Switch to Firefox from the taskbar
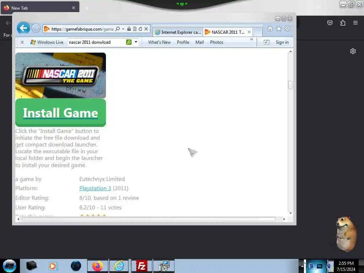364x273 pixels. click(98, 266)
